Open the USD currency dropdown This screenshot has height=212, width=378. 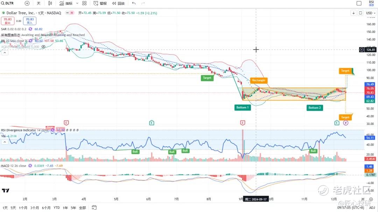[x=371, y=13]
